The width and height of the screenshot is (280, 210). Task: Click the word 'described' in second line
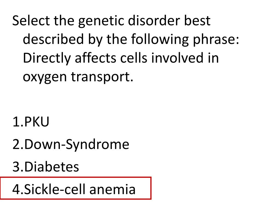click(x=53, y=39)
